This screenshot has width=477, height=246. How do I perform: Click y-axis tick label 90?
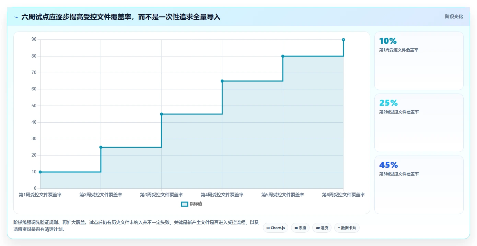click(34, 40)
